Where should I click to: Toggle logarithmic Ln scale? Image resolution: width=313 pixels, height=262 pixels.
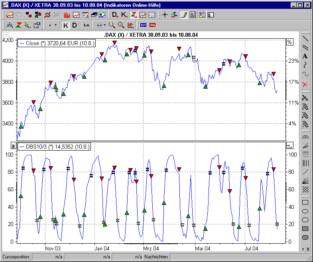pos(87,25)
